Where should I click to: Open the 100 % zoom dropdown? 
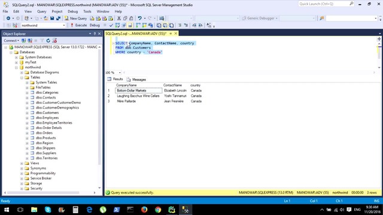tap(120, 73)
